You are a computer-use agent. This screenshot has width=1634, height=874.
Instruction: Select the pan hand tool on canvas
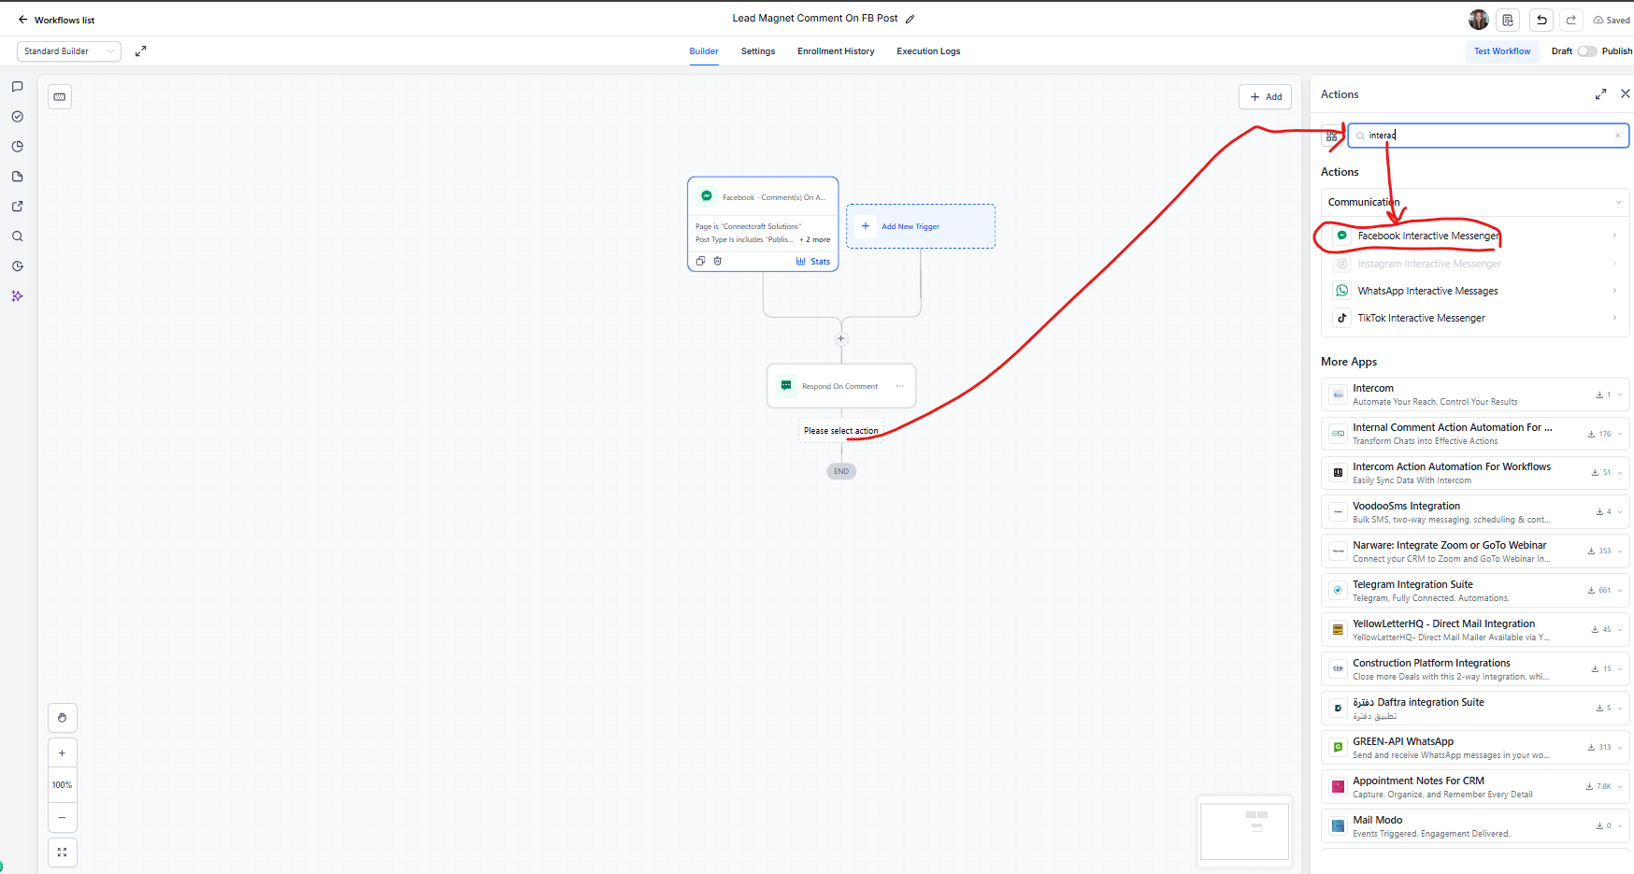62,718
